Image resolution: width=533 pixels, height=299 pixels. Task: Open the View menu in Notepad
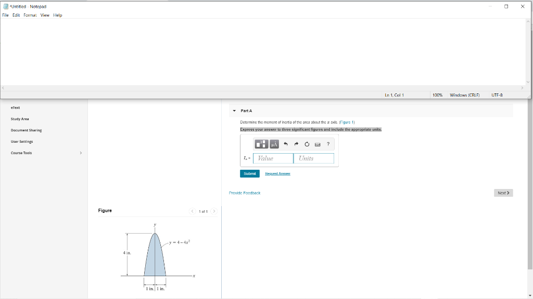click(x=45, y=15)
